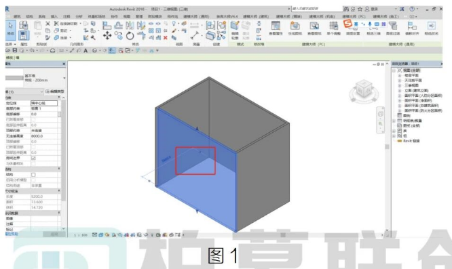
Task: Expand the 天花板平面 node in project browser
Action: coord(400,80)
